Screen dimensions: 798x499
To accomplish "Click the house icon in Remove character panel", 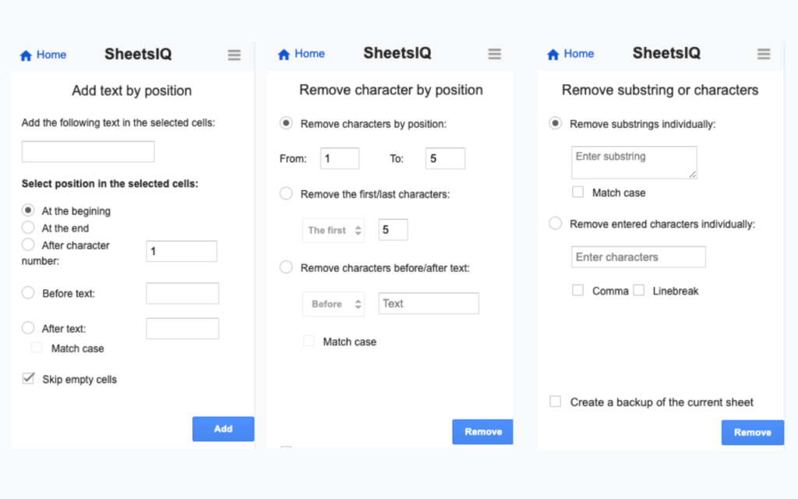I will pyautogui.click(x=284, y=54).
